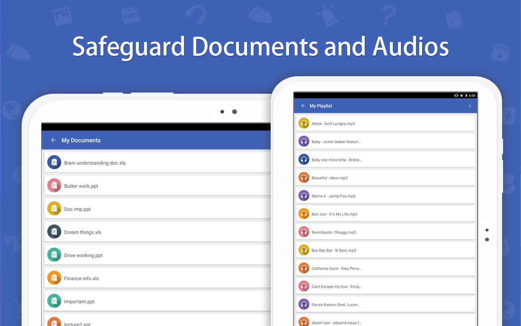Open Important.ppt
The width and height of the screenshot is (521, 326).
coord(158,302)
